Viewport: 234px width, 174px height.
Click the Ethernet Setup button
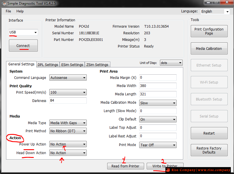pyautogui.click(x=209, y=65)
